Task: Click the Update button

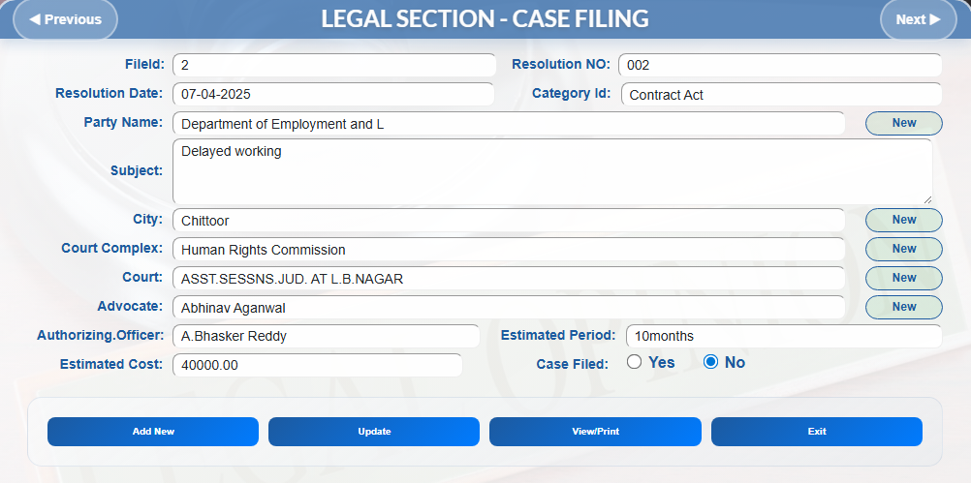Action: pos(374,432)
